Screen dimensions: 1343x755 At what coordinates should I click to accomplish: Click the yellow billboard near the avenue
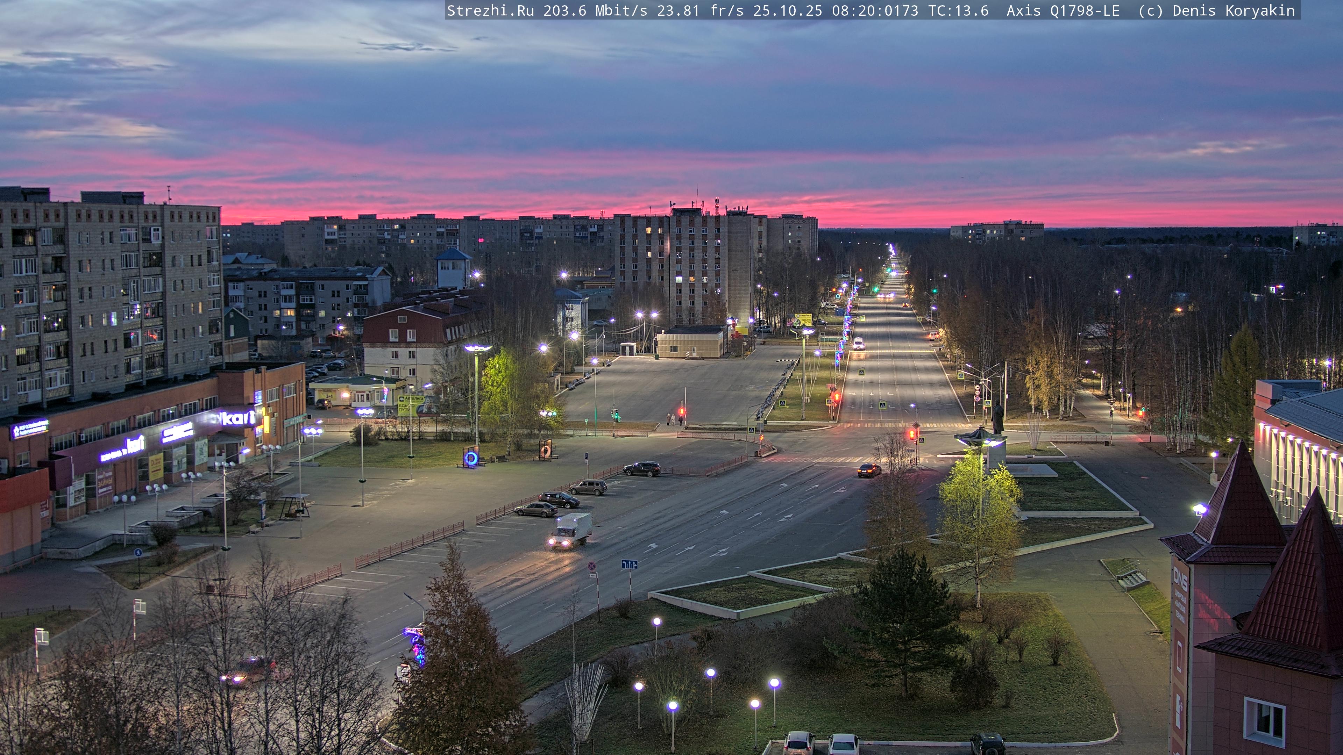tap(803, 319)
